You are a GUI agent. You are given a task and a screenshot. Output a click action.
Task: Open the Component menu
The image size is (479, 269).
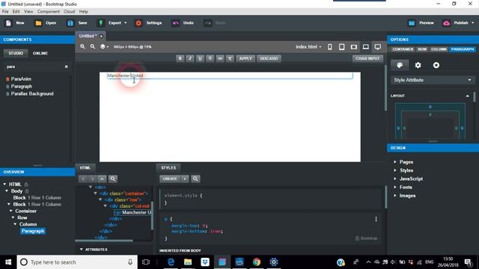click(49, 12)
